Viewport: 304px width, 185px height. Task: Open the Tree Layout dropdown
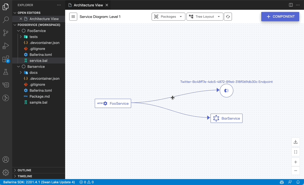205,17
